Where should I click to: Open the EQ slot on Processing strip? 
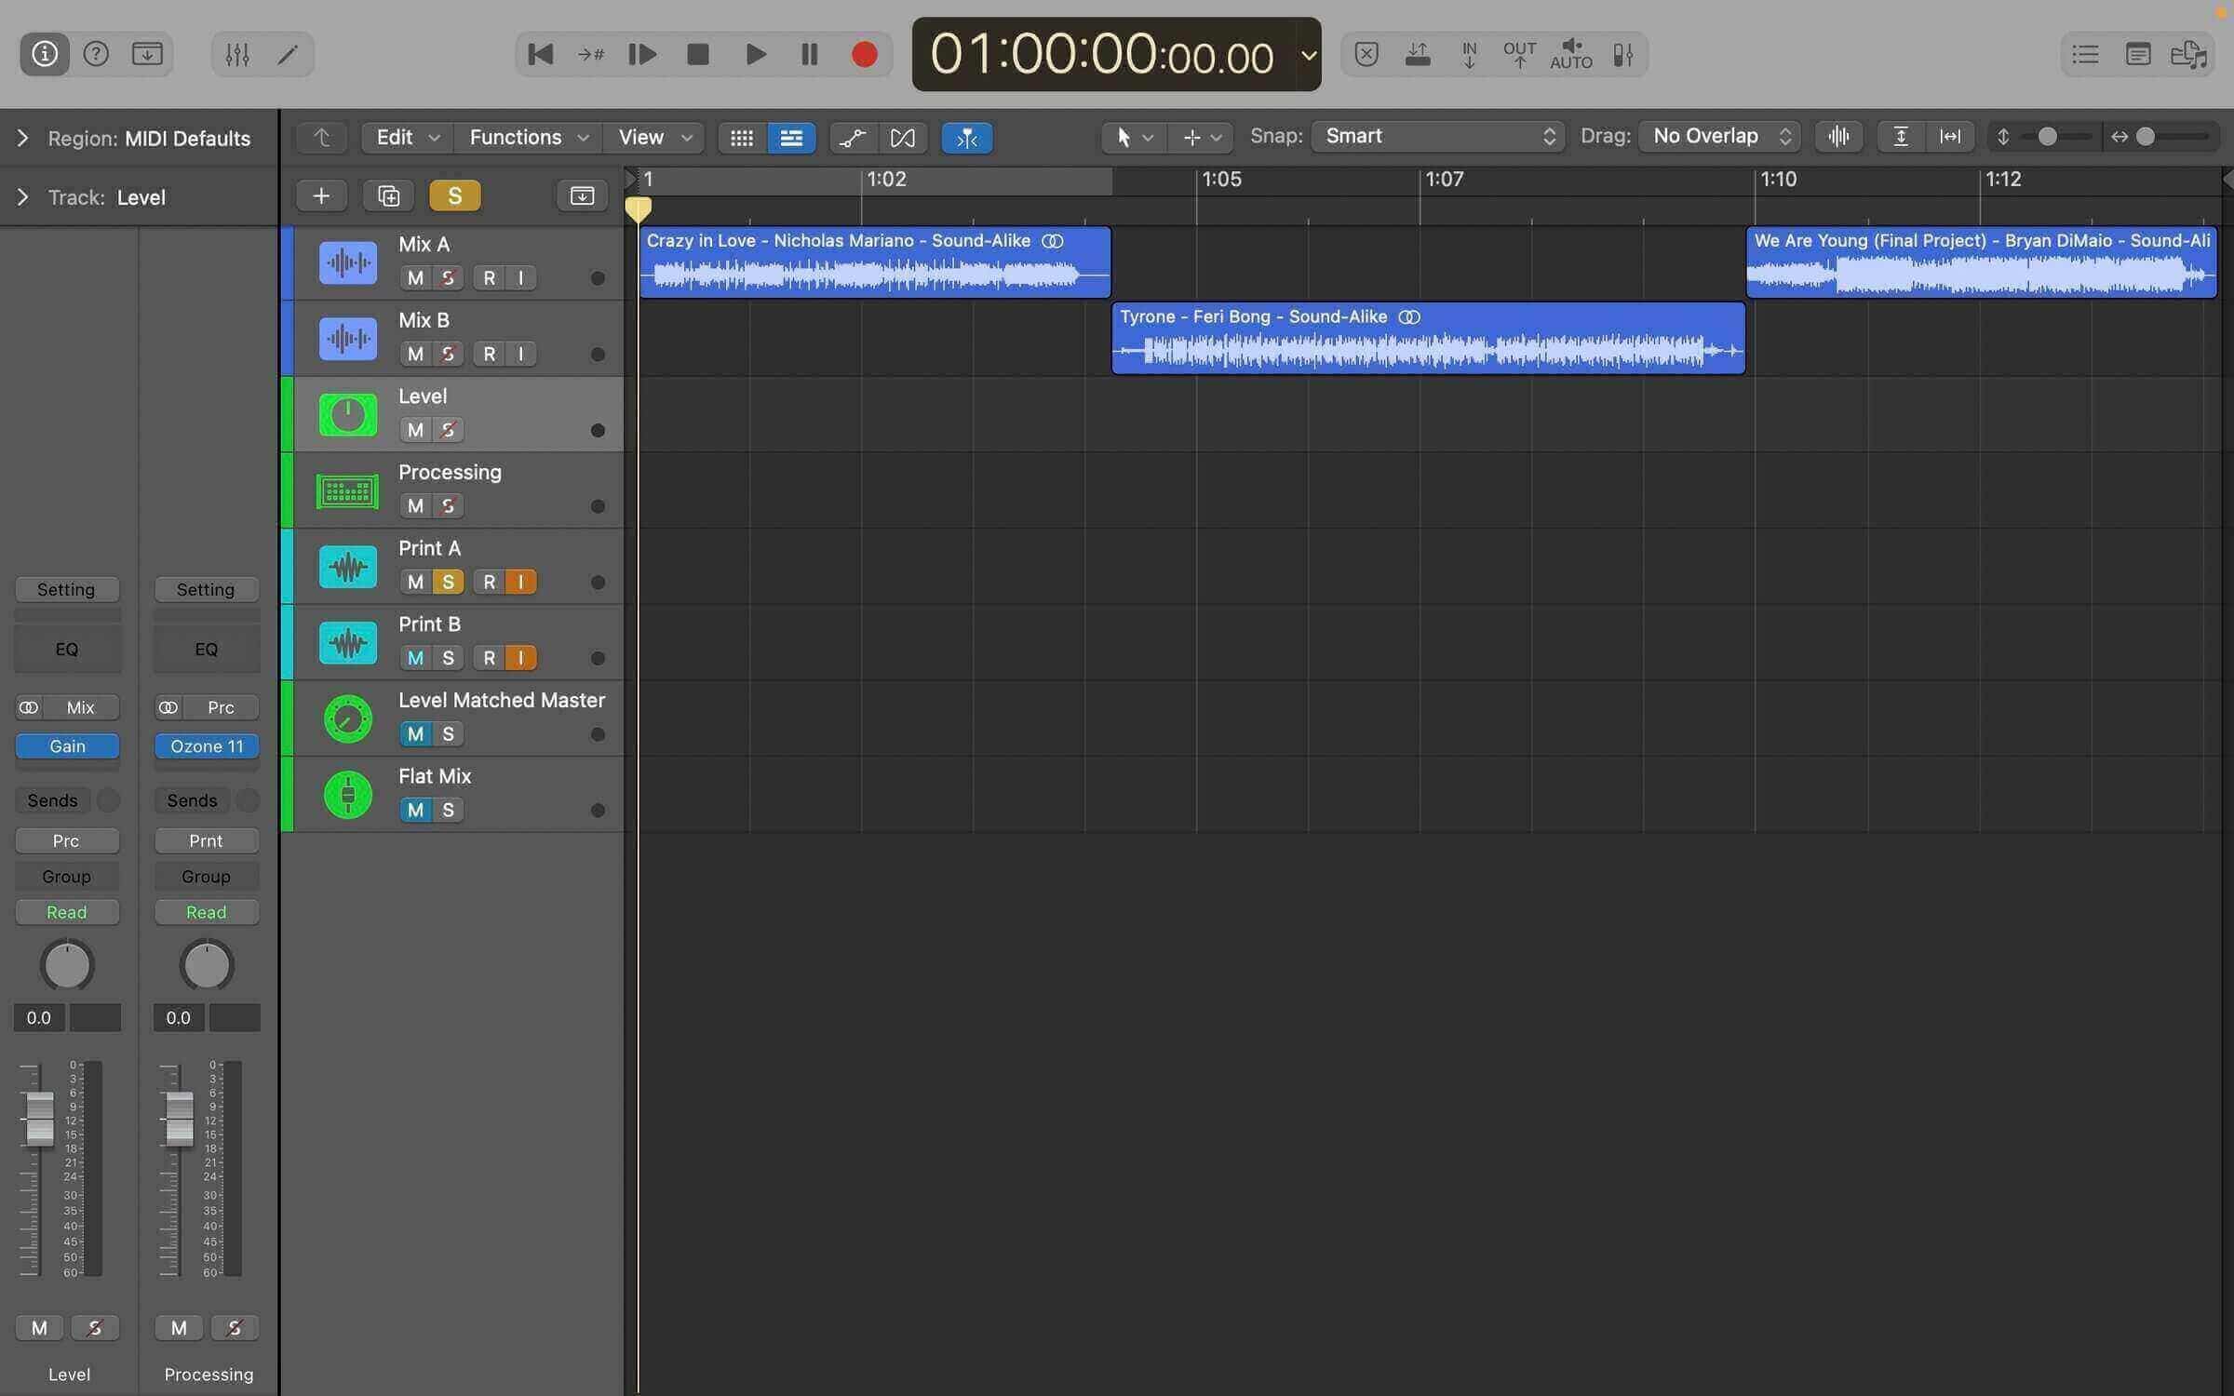pos(207,649)
